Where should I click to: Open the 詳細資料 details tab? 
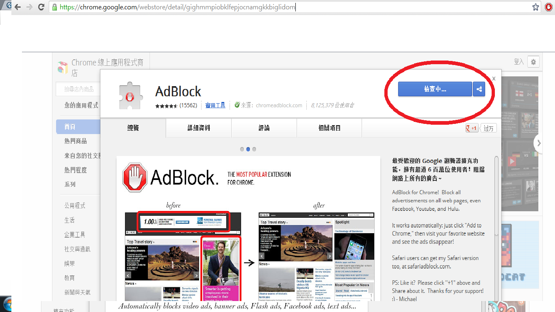[199, 128]
